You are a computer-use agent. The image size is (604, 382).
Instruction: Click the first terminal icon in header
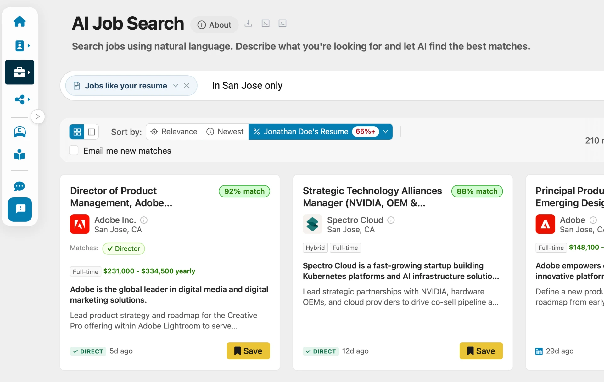266,23
